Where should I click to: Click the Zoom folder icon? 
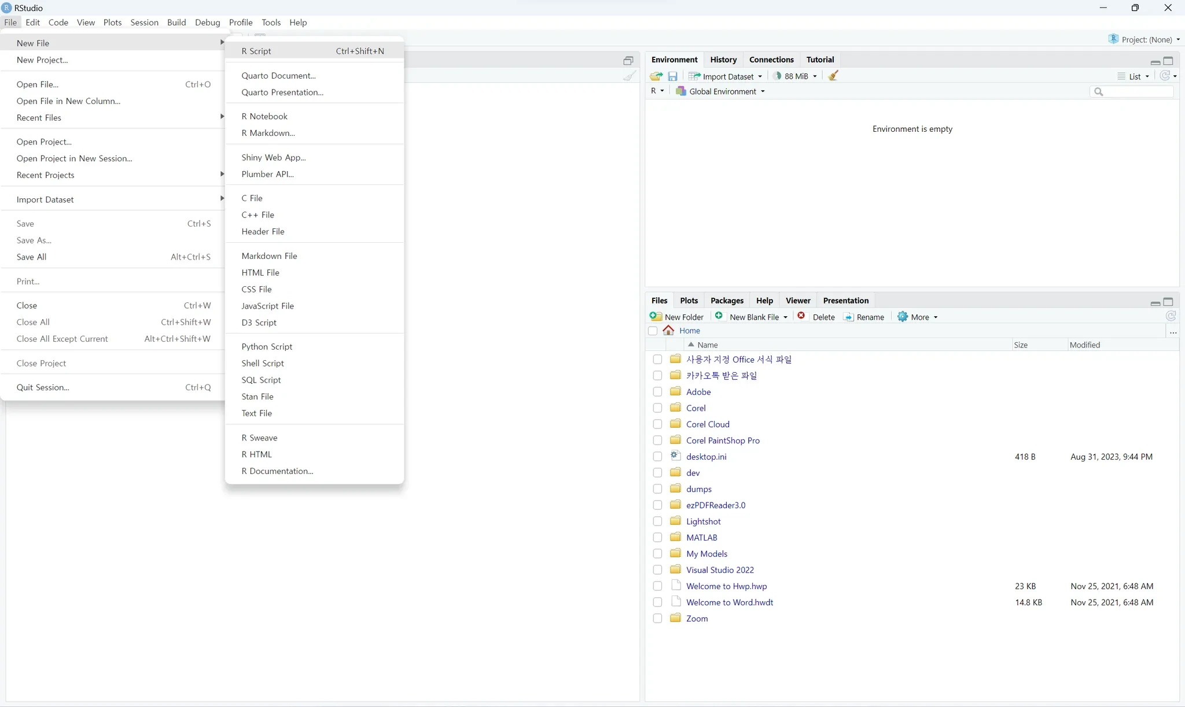tap(675, 618)
